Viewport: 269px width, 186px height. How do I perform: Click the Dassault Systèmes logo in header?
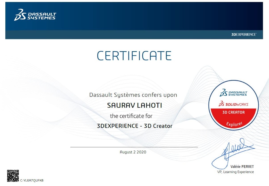pyautogui.click(x=35, y=15)
